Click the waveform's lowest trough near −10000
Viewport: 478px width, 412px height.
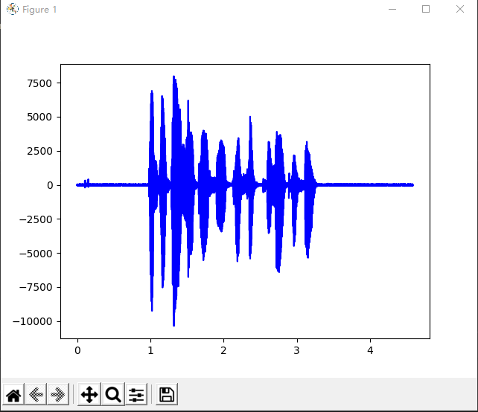[173, 324]
